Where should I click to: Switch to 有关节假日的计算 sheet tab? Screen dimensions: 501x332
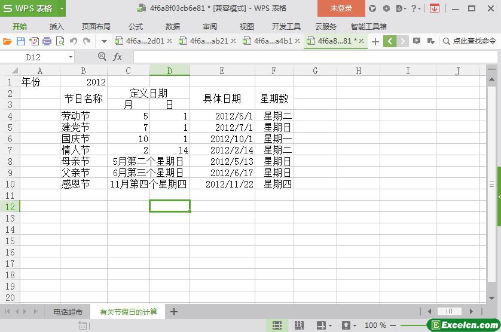point(128,312)
